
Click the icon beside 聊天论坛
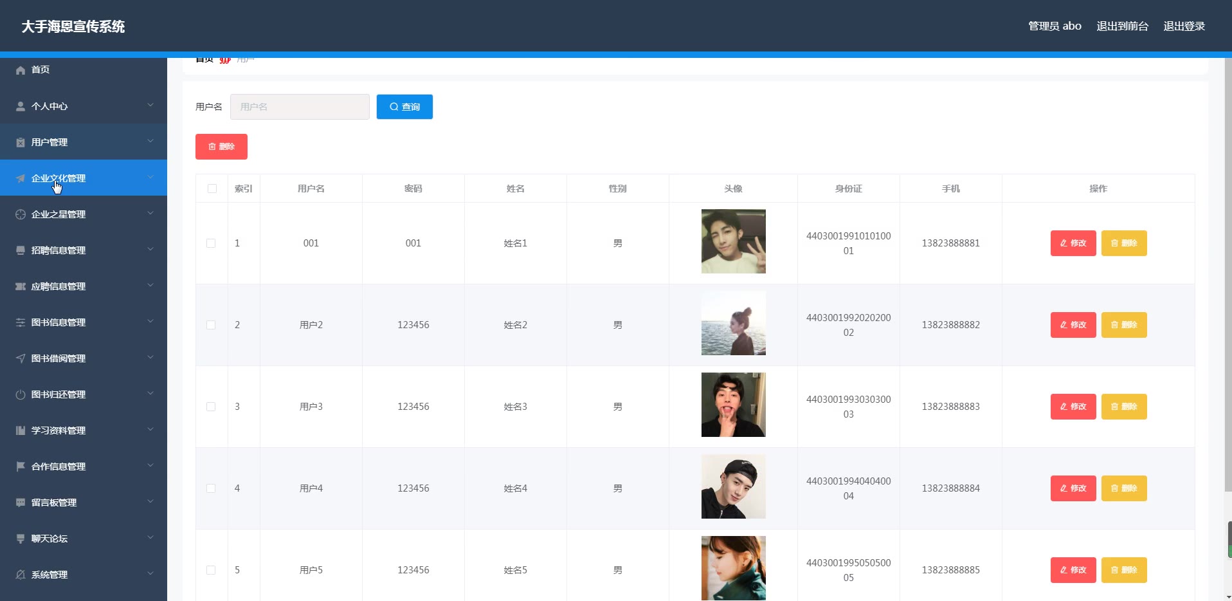point(21,539)
